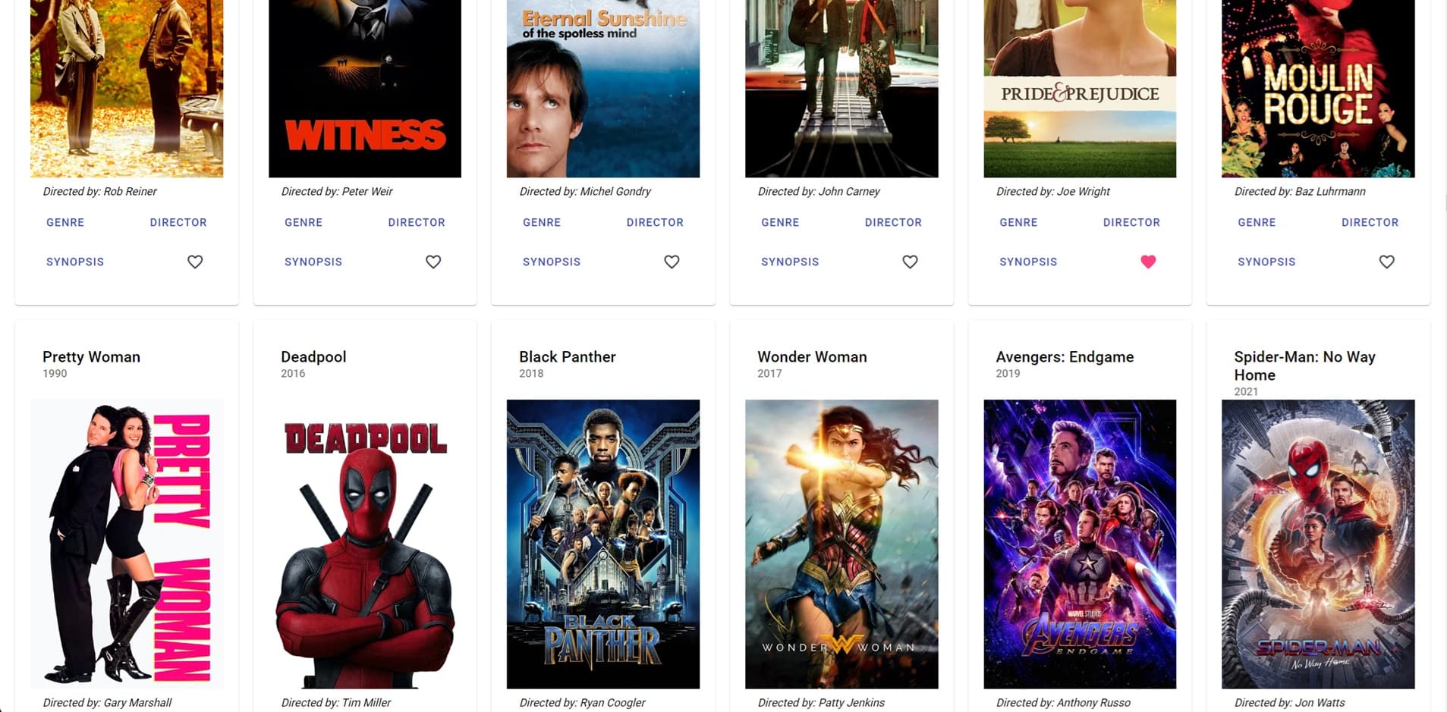Click the heart icon under the Rob Reiner film
The image size is (1447, 712).
point(195,262)
